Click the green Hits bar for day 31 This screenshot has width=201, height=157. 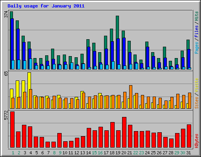pyautogui.click(x=188, y=44)
